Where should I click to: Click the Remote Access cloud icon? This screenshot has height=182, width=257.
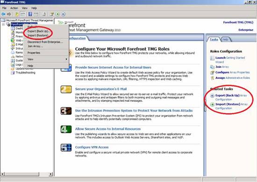(x=13, y=53)
